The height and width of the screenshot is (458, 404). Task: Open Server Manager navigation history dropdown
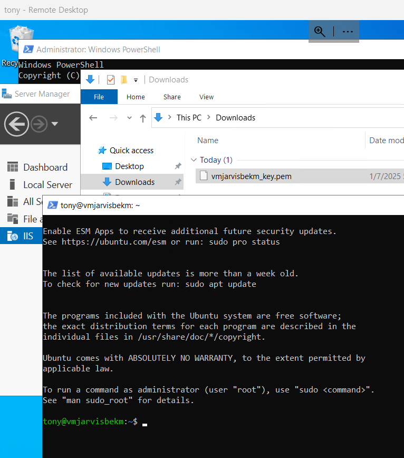54,124
